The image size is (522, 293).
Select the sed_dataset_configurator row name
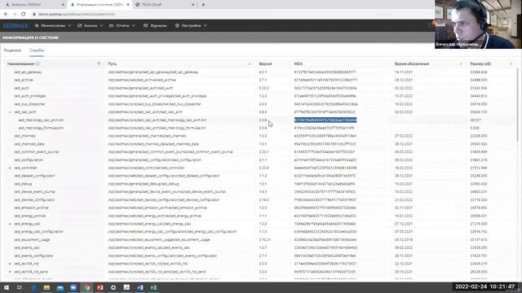coord(34,176)
